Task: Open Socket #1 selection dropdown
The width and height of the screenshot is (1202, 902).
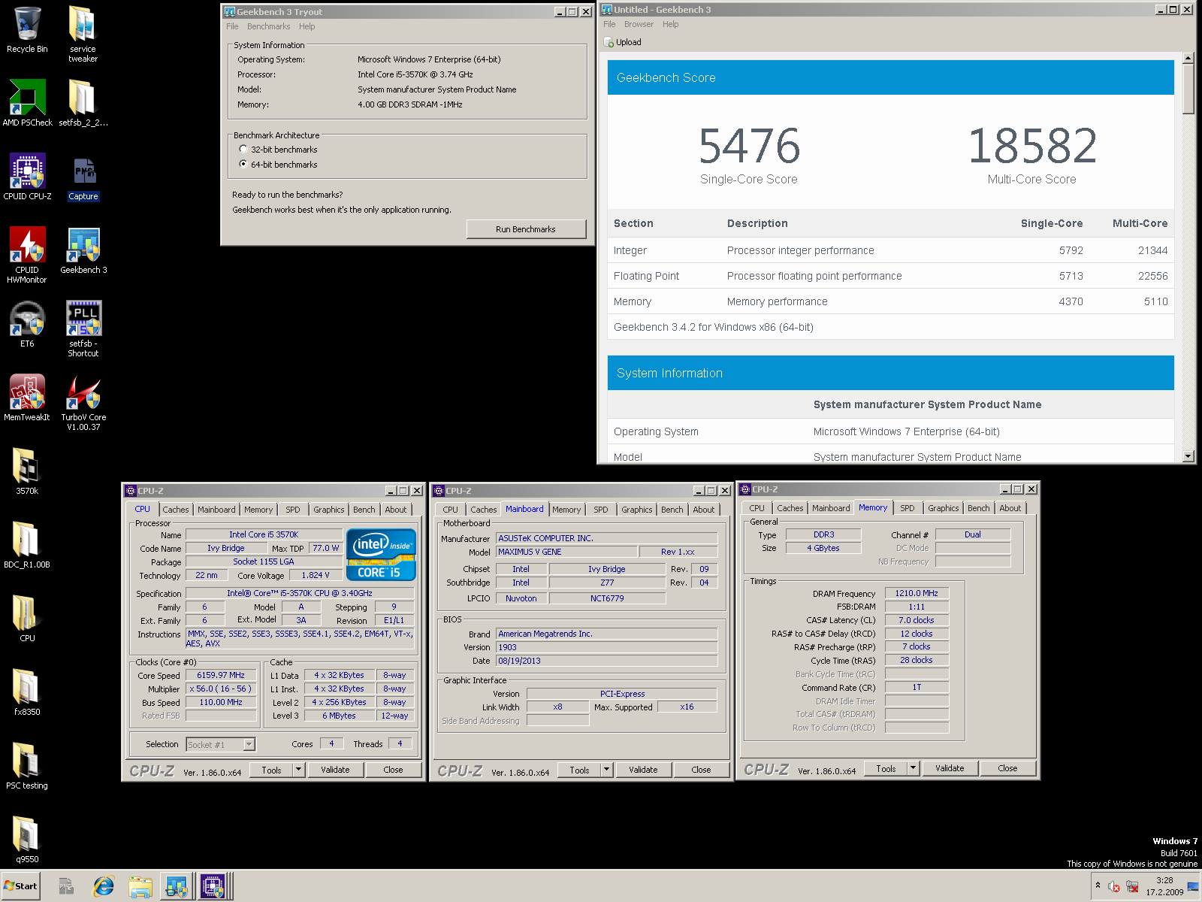Action: click(x=249, y=744)
